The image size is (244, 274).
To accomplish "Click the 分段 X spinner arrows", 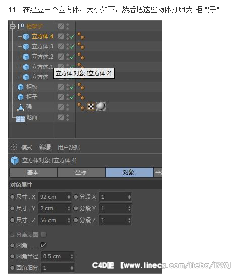I will tap(129, 197).
